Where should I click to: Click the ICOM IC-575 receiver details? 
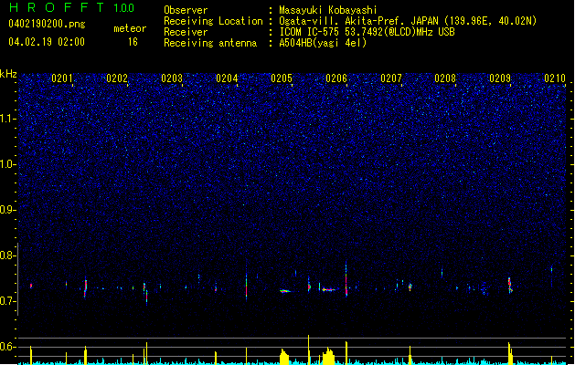point(367,32)
